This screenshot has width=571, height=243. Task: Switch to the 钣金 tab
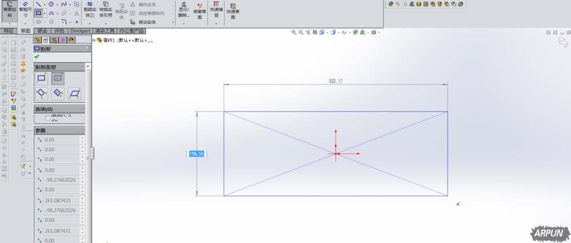coord(42,31)
